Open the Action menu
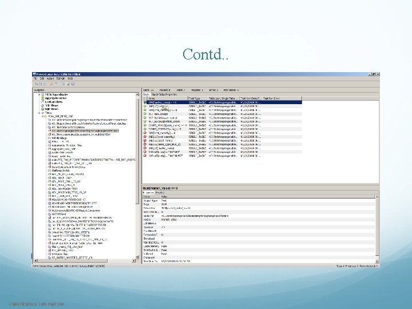The height and width of the screenshot is (309, 412). tap(50, 78)
